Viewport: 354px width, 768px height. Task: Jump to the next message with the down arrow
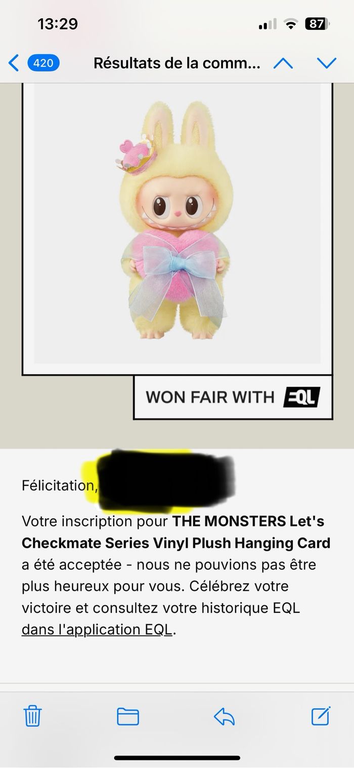[x=327, y=63]
